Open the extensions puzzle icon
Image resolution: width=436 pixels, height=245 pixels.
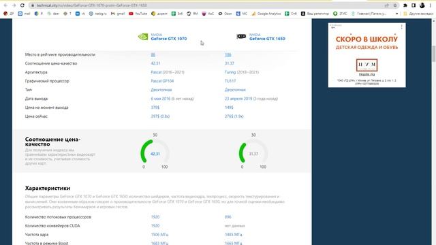coord(405,5)
